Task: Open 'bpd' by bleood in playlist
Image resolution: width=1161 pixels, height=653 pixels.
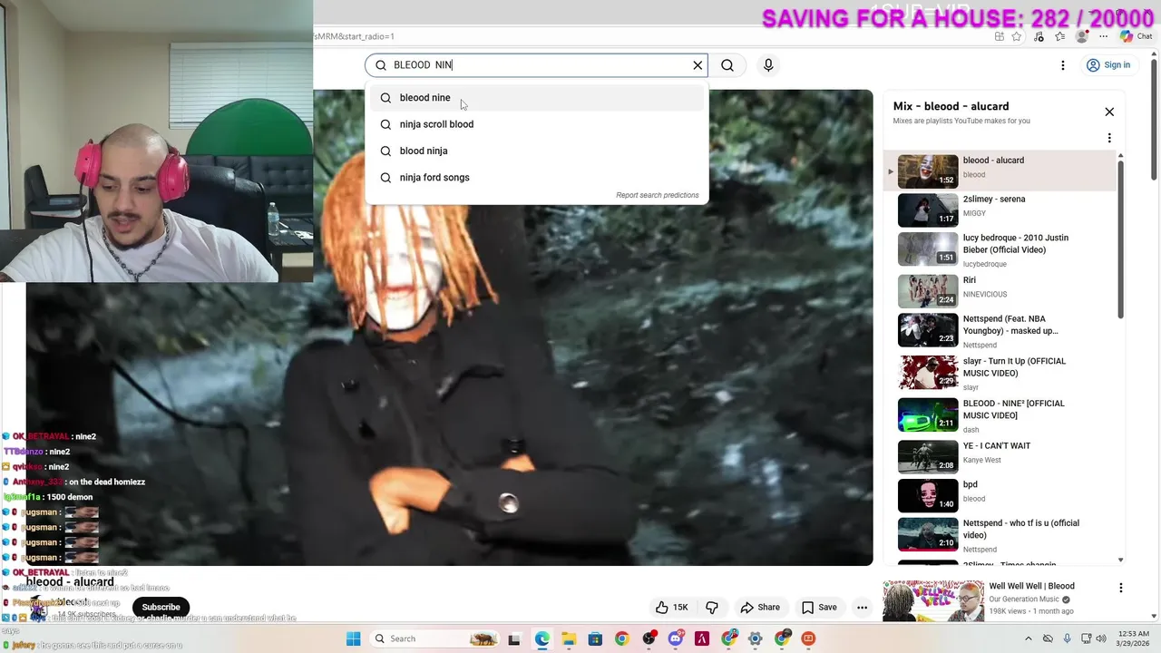Action: click(x=1002, y=495)
